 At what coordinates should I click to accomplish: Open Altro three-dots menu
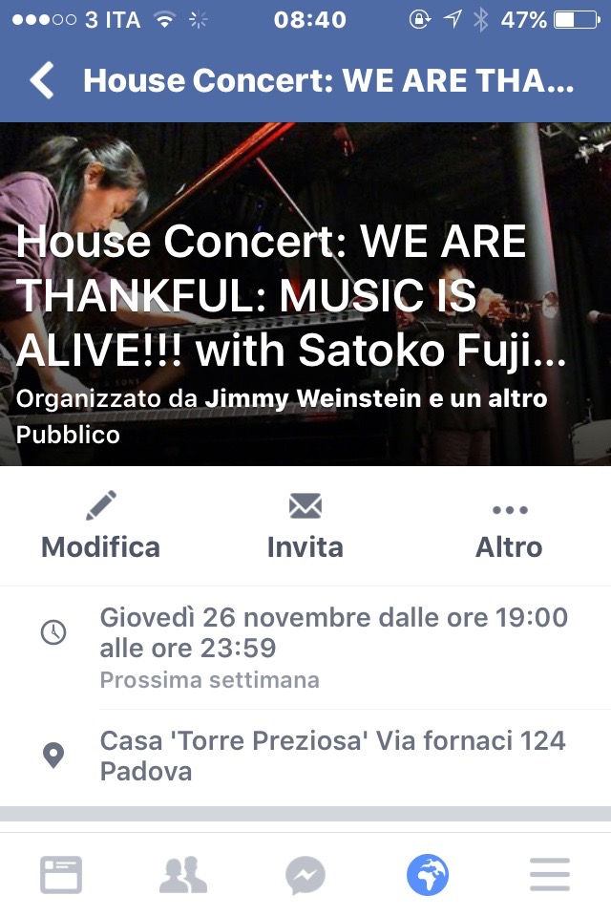tap(510, 510)
